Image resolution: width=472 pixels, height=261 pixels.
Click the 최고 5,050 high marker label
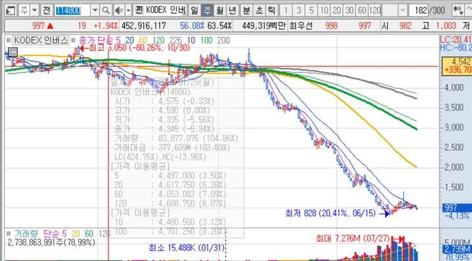click(x=139, y=48)
